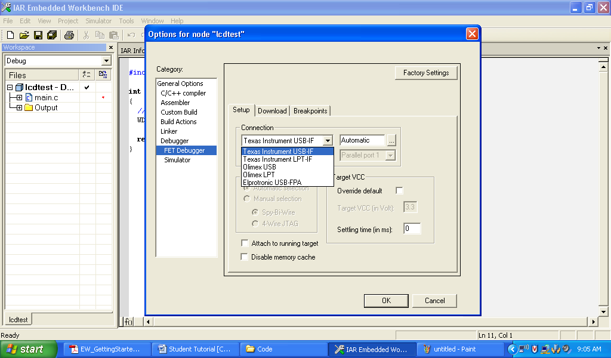The height and width of the screenshot is (358, 611).
Task: Click the New document toolbar icon
Action: point(11,35)
